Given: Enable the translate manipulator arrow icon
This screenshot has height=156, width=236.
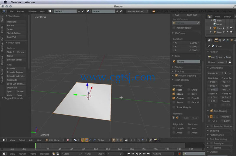Looking at the screenshot, I should (x=86, y=140).
